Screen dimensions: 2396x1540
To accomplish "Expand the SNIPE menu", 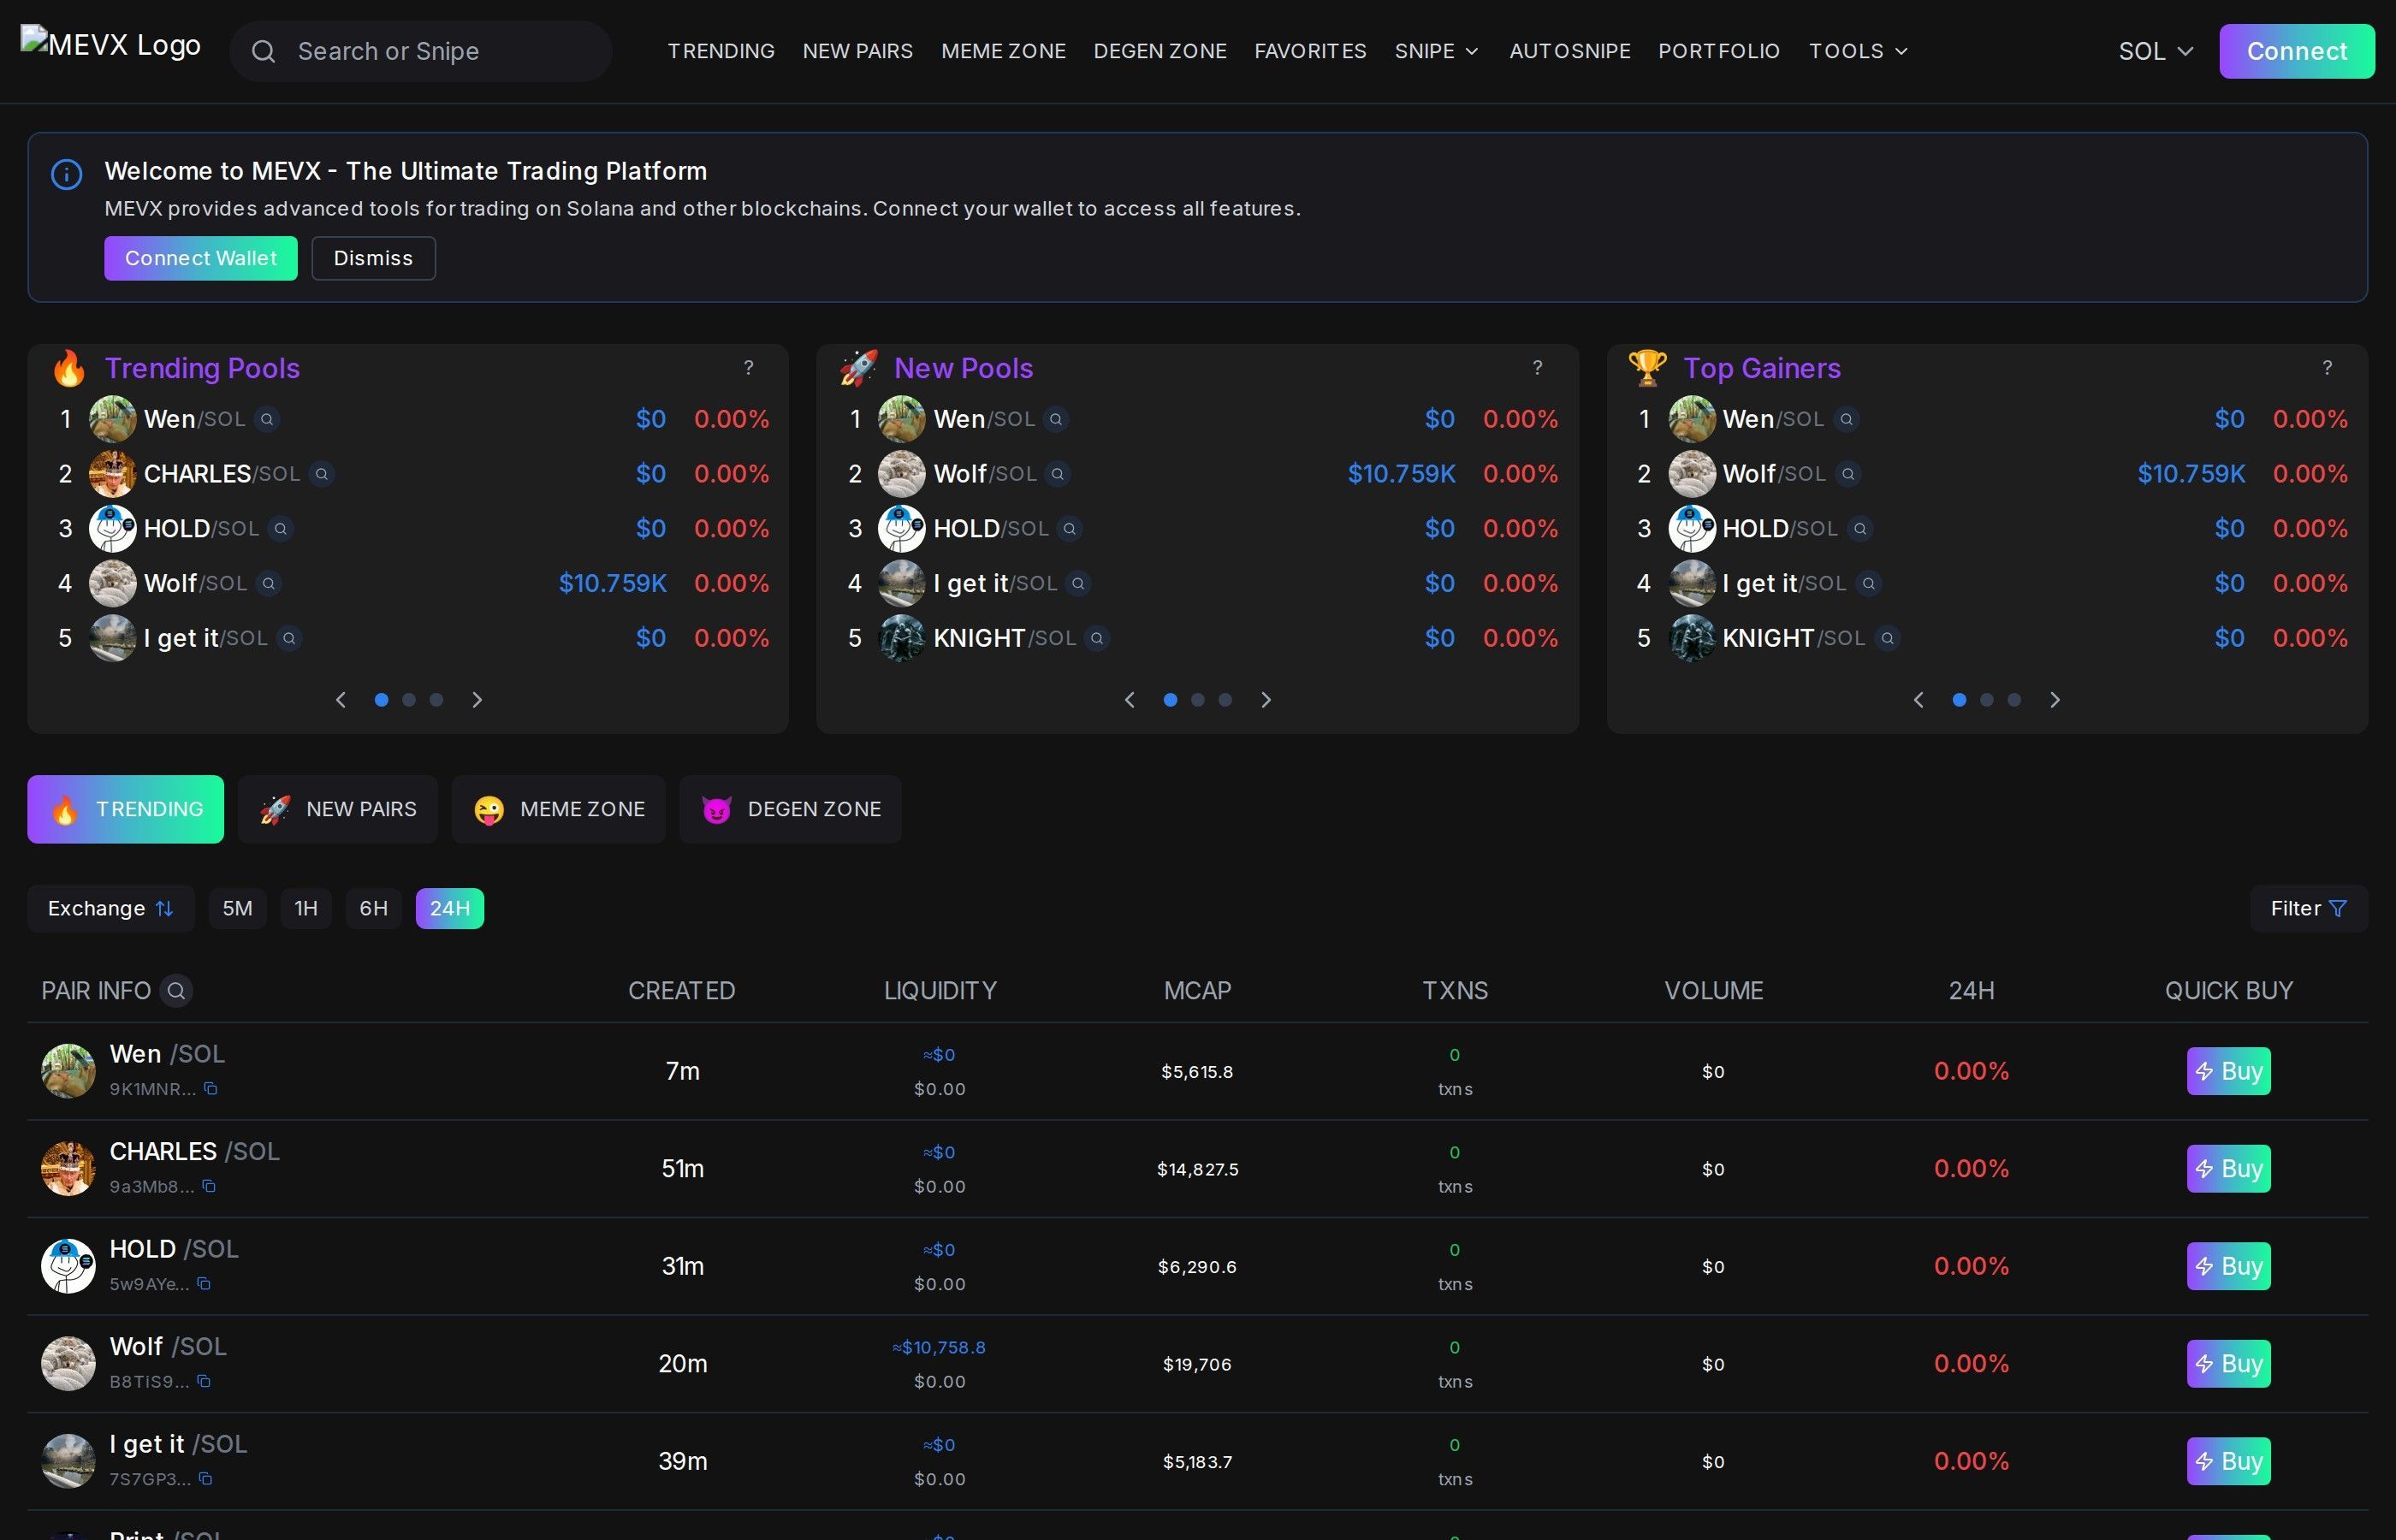I will (x=1437, y=51).
